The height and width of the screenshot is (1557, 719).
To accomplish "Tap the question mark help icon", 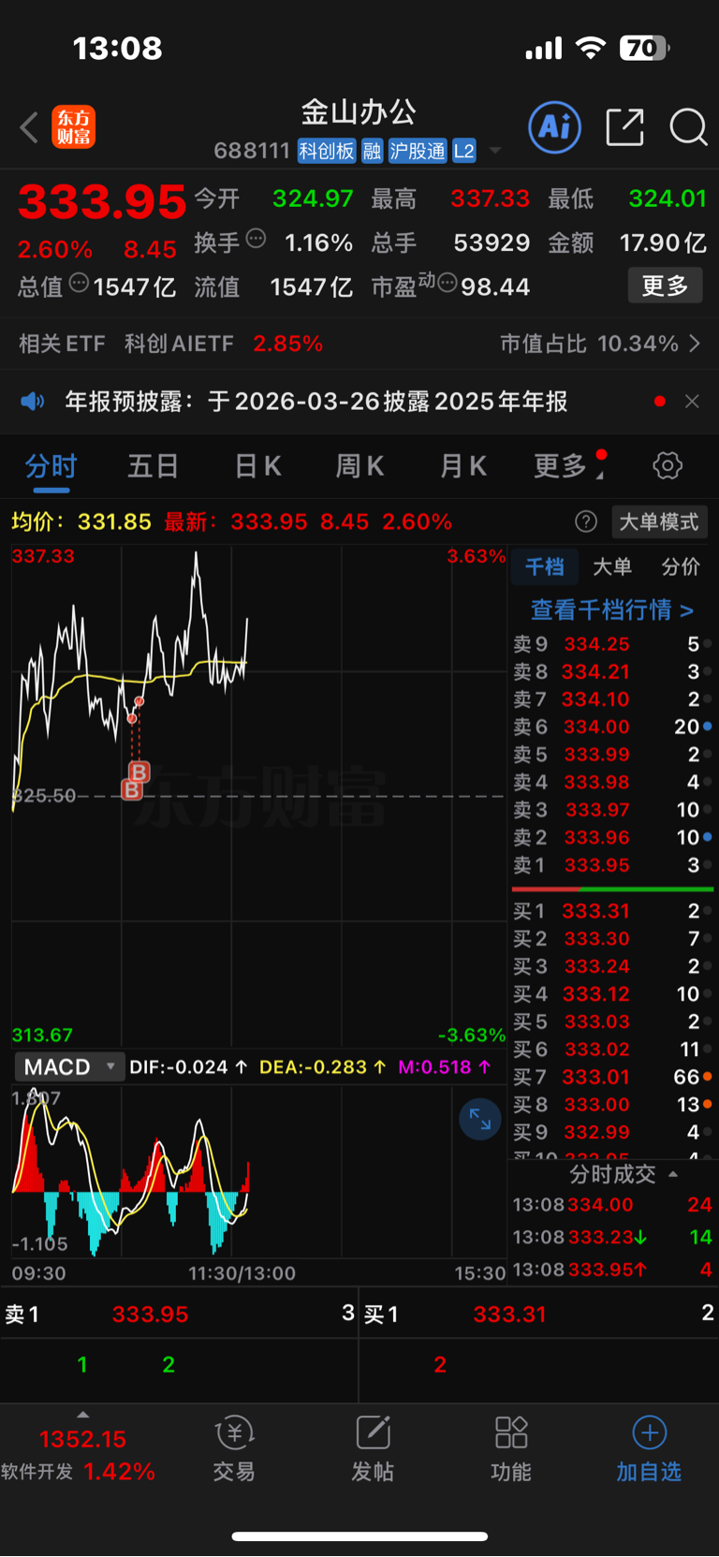I will click(586, 521).
